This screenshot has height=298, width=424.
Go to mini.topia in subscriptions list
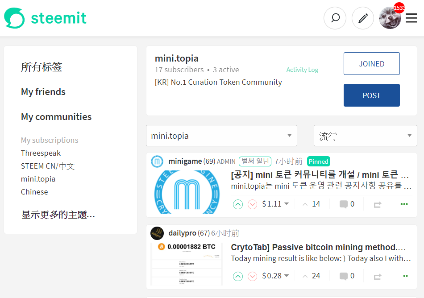pos(38,179)
